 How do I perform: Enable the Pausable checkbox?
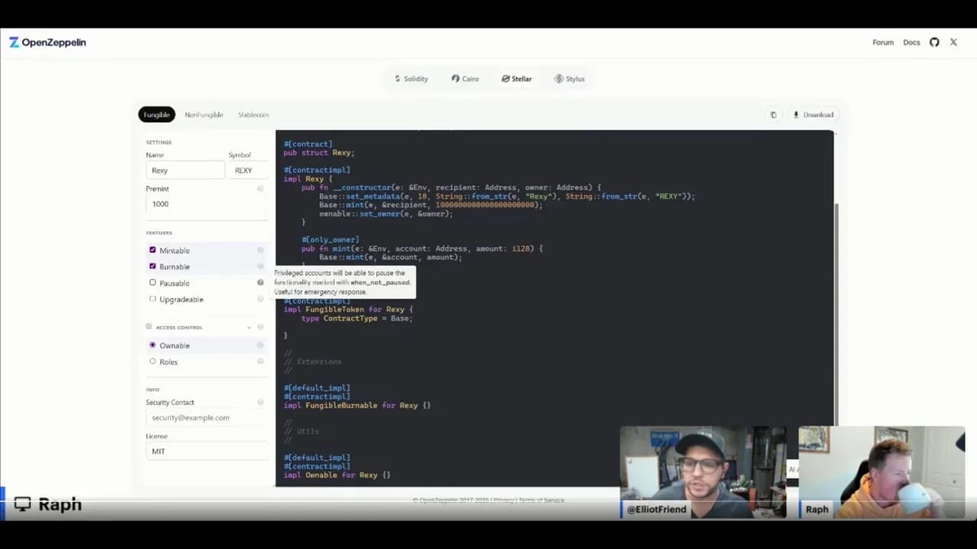(x=152, y=283)
